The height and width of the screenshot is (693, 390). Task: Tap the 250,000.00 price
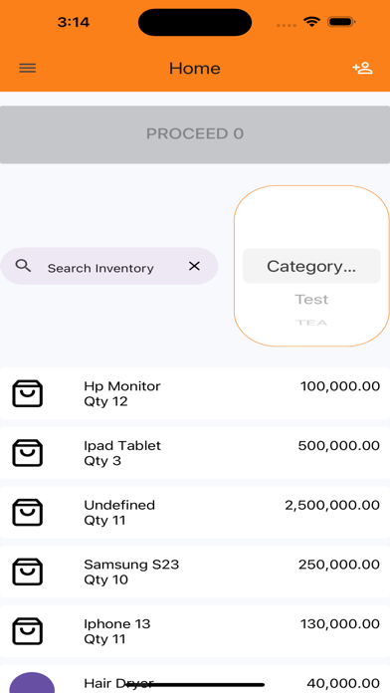coord(339,565)
